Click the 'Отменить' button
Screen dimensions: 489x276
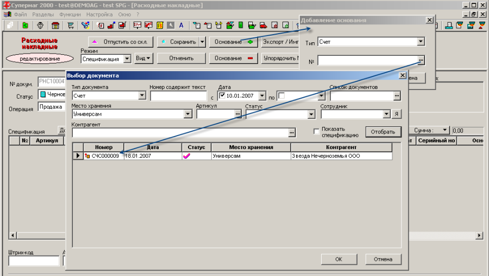pos(181,58)
